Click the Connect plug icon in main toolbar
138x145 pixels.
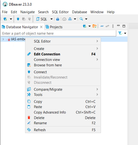(18, 19)
